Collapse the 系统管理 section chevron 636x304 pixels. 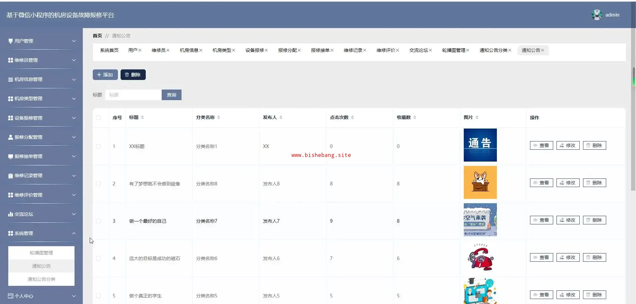[x=74, y=233]
